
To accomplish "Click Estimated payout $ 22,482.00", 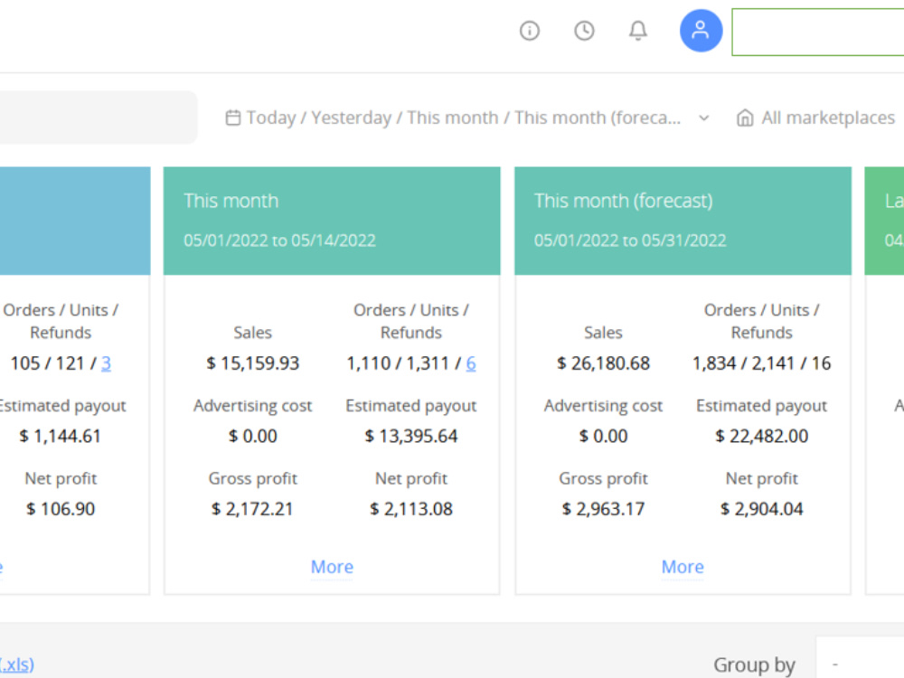I will tap(761, 436).
